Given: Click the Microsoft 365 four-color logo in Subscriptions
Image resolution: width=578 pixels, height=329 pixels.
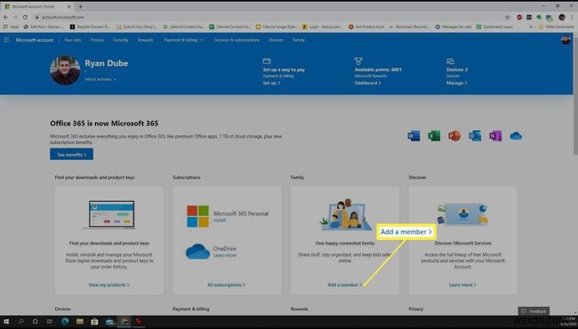Looking at the screenshot, I should [x=198, y=216].
